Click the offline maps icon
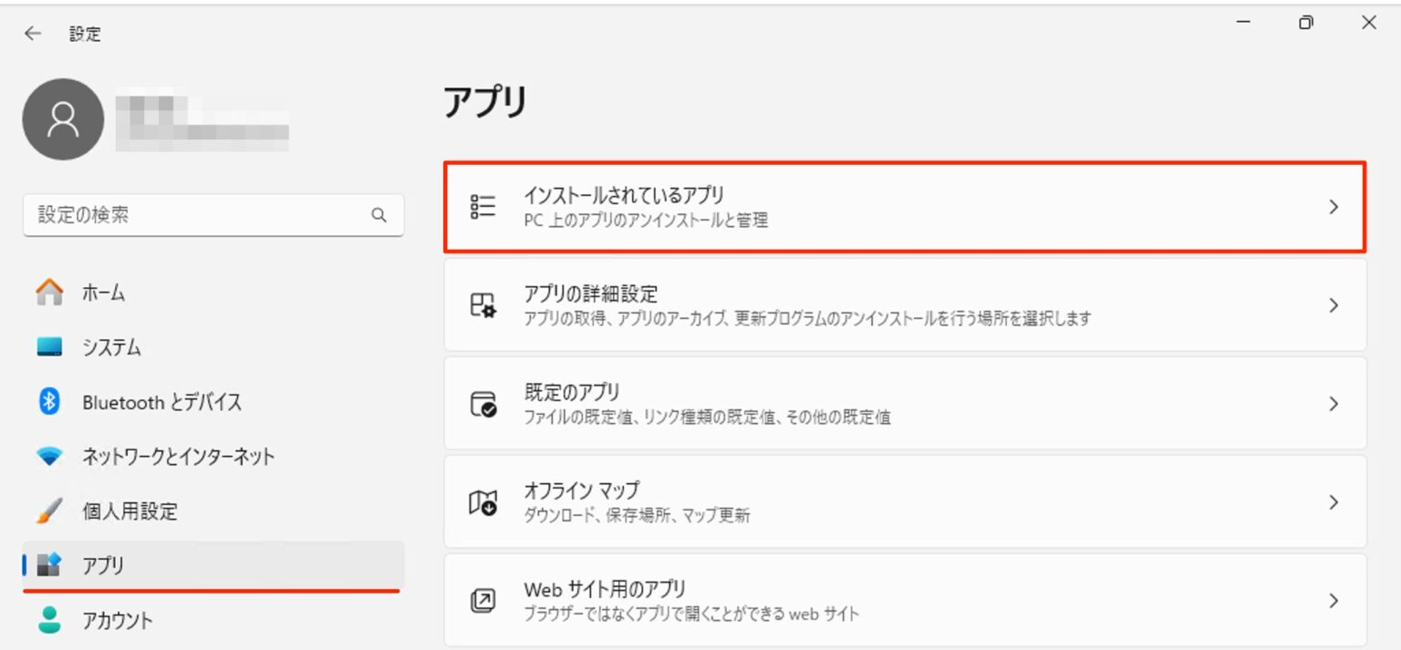This screenshot has width=1401, height=650. coord(483,502)
